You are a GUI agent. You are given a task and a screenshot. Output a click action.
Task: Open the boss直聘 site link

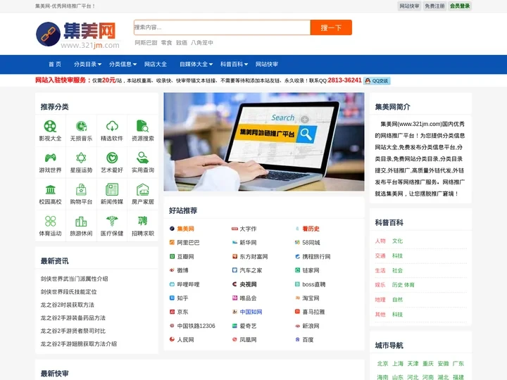(314, 284)
